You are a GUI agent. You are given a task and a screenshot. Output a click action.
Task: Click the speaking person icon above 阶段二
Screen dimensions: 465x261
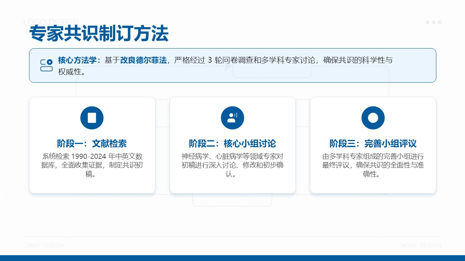click(x=232, y=118)
